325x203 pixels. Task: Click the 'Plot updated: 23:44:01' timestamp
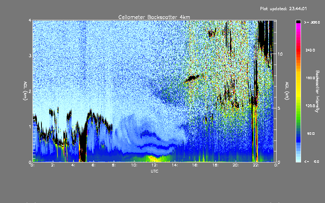pos(283,9)
